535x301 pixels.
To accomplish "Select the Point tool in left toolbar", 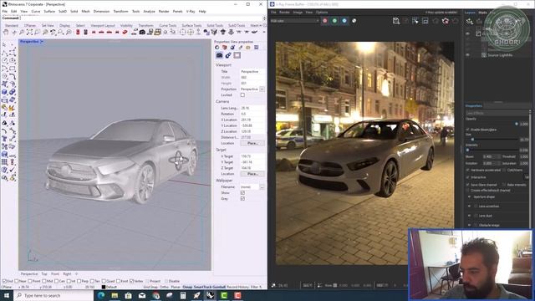I will coord(13,44).
